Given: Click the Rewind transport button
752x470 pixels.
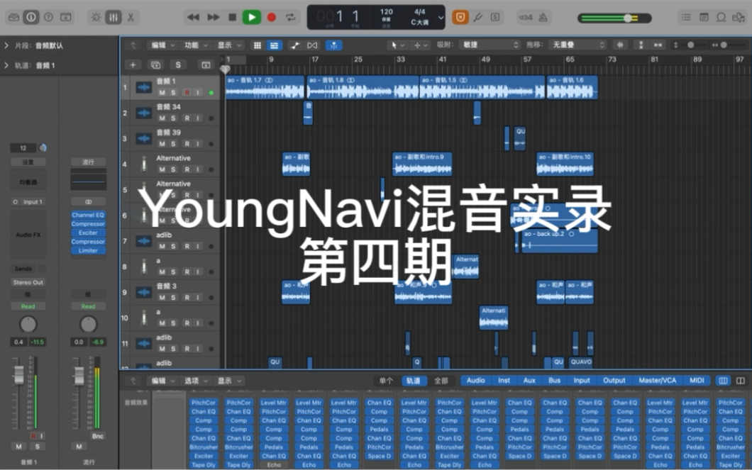Looking at the screenshot, I should click(x=193, y=17).
